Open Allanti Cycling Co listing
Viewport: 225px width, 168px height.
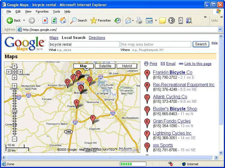pos(170,97)
